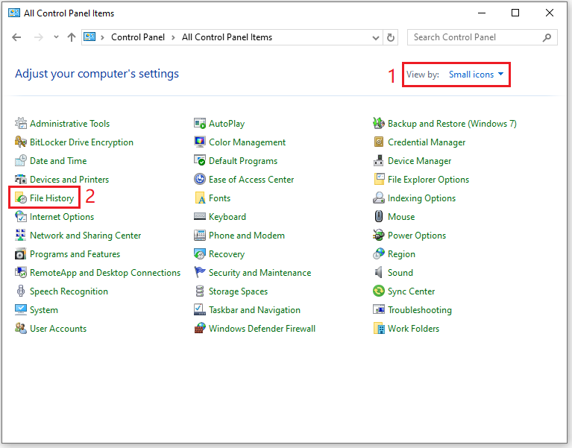The width and height of the screenshot is (572, 448).
Task: Click the search magnifier icon
Action: coord(547,37)
